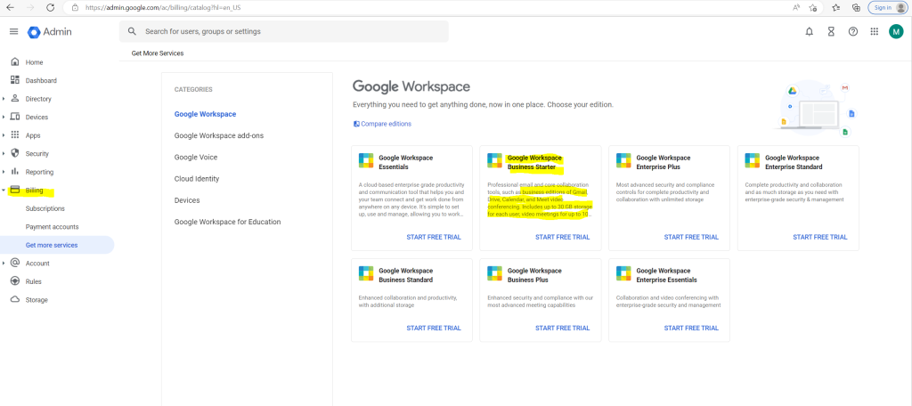
Task: Collapse the Billing section arrow
Action: pos(4,191)
